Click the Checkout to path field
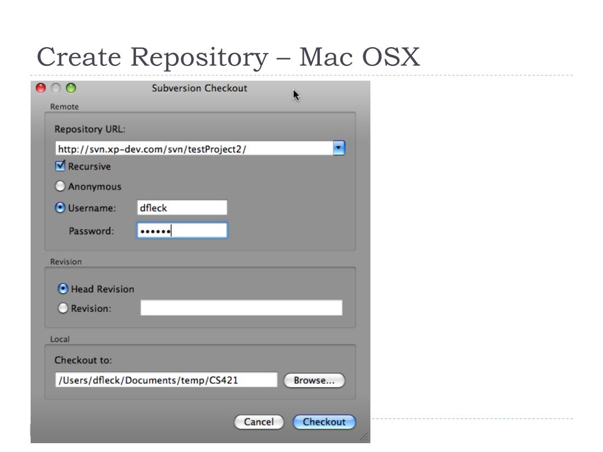This screenshot has width=603, height=452. (x=166, y=380)
